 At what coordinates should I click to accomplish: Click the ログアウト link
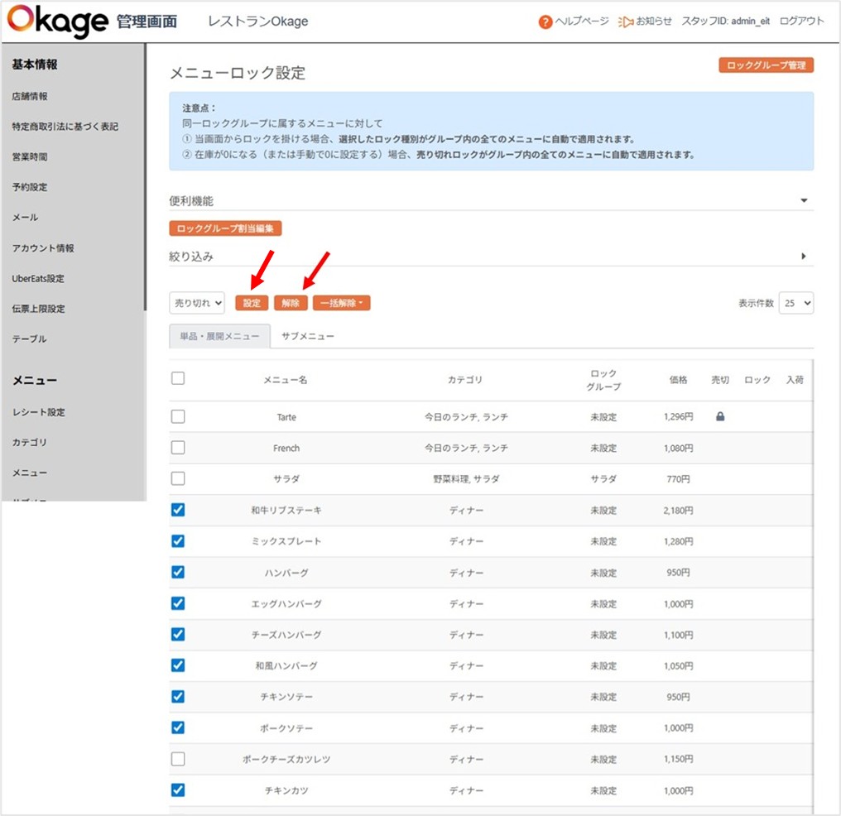(801, 22)
